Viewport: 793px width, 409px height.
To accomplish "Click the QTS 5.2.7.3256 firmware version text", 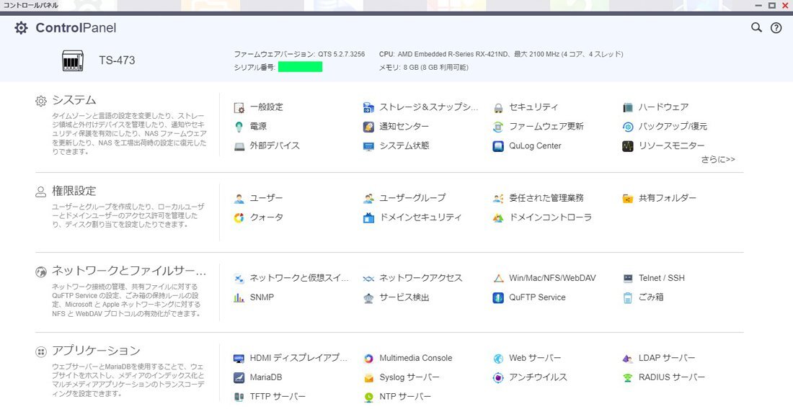I will tap(342, 54).
